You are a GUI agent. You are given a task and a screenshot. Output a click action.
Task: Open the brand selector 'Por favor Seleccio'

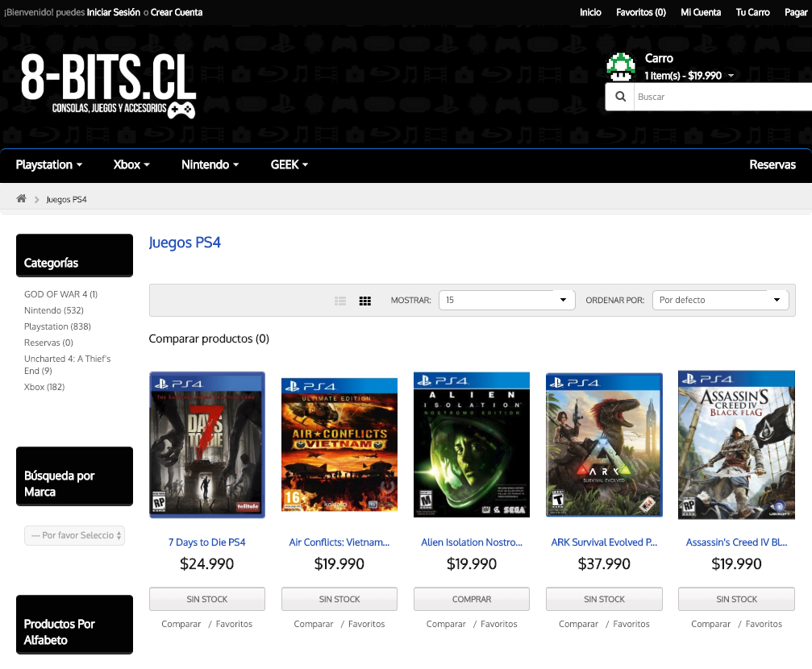74,535
